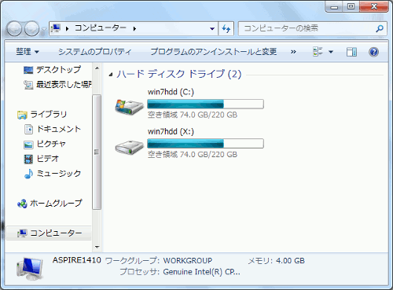
Task: Open the 整理 menu
Action: (x=28, y=52)
